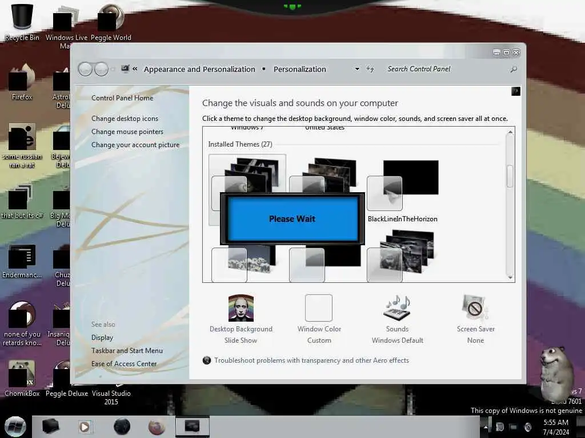Open Visual Studio 2015 desktop shortcut
This screenshot has width=585, height=438.
(111, 394)
